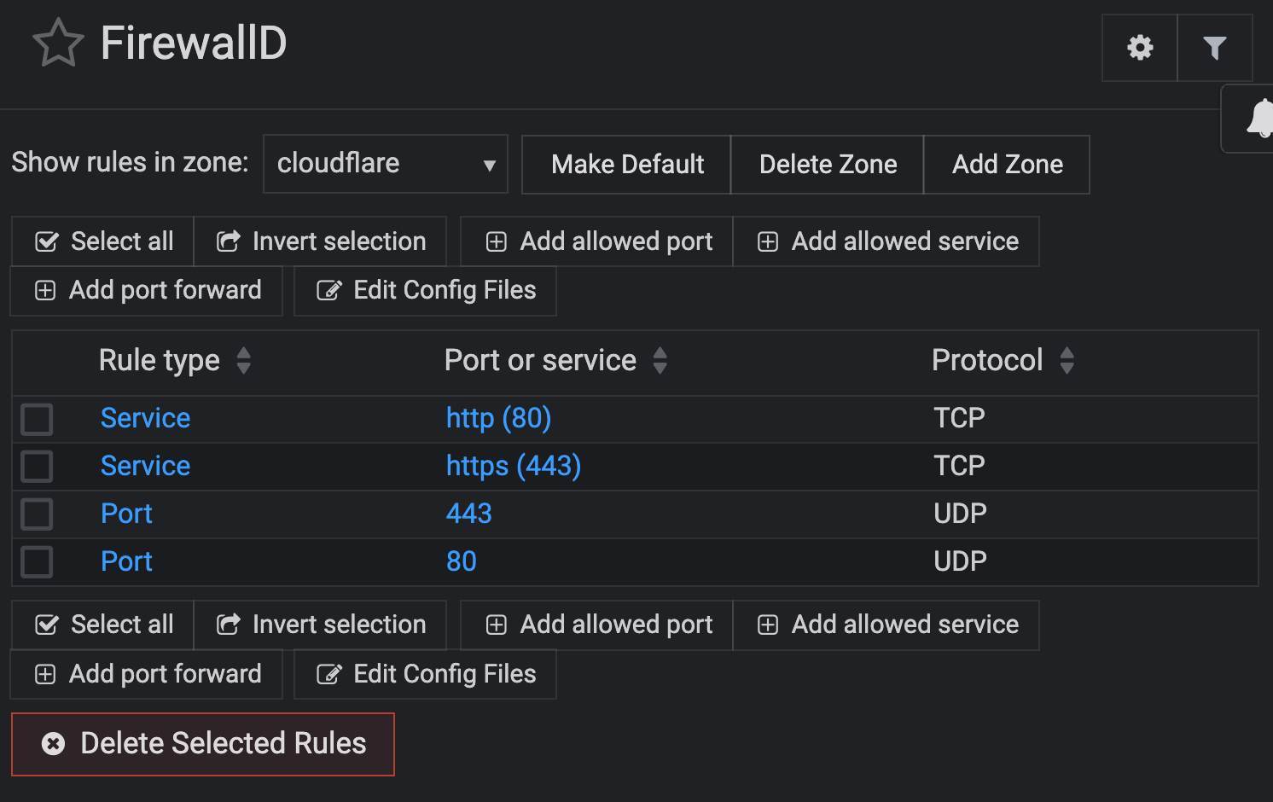Viewport: 1273px width, 802px height.
Task: Click the favorite star icon beside FirewallD
Action: click(x=58, y=44)
